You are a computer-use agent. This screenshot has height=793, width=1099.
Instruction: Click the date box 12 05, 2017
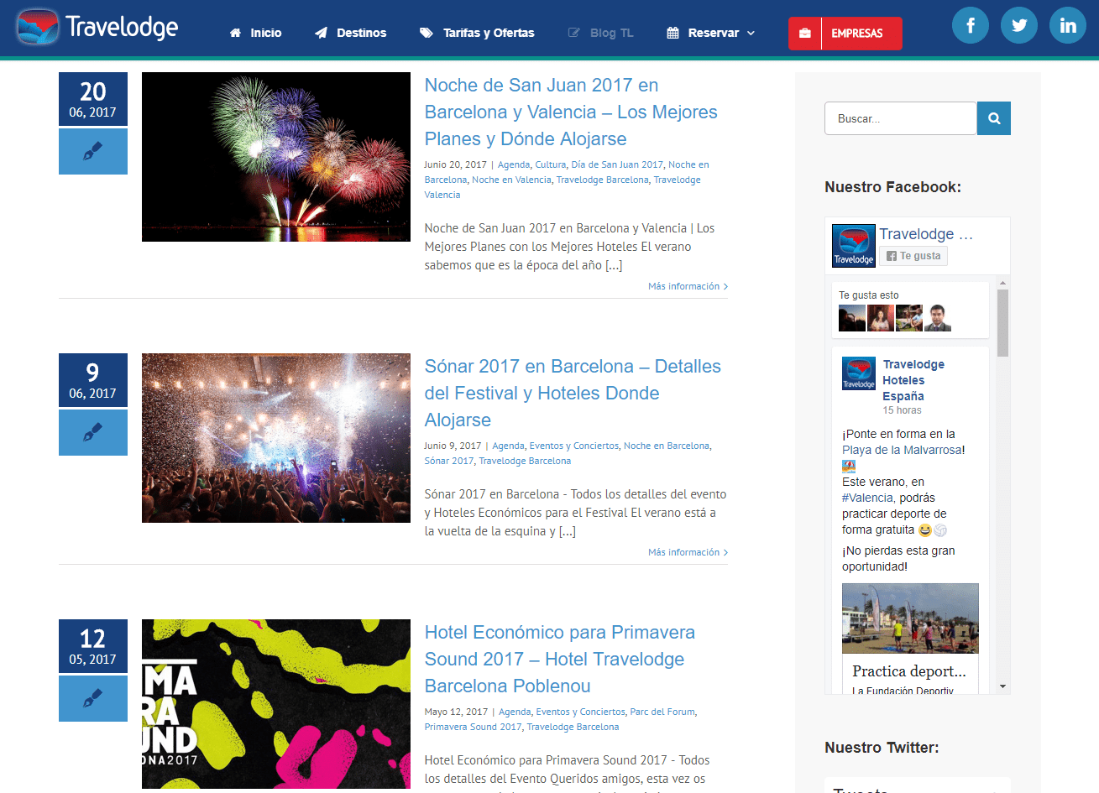[93, 646]
